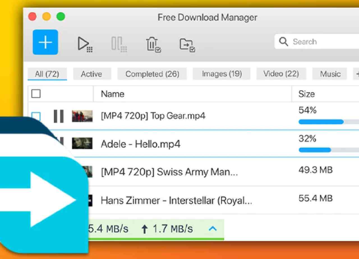Expand the speed panel with blue chevron
Screen dimensions: 359x259
pos(213,229)
